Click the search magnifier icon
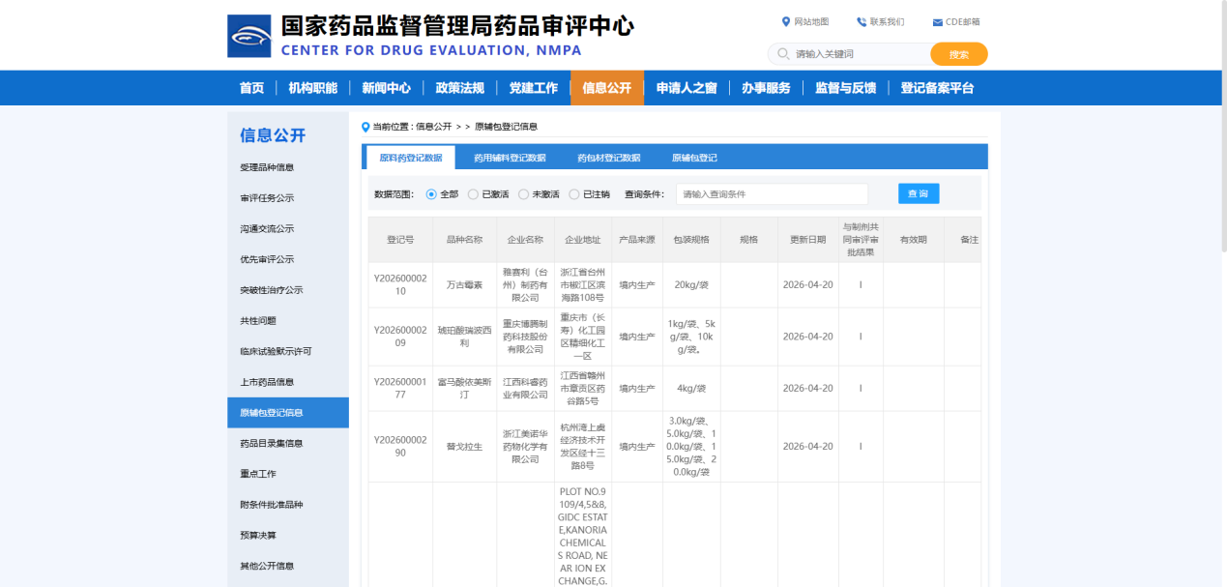 784,54
